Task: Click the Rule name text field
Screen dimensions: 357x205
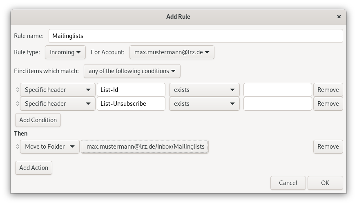Action: (195, 36)
